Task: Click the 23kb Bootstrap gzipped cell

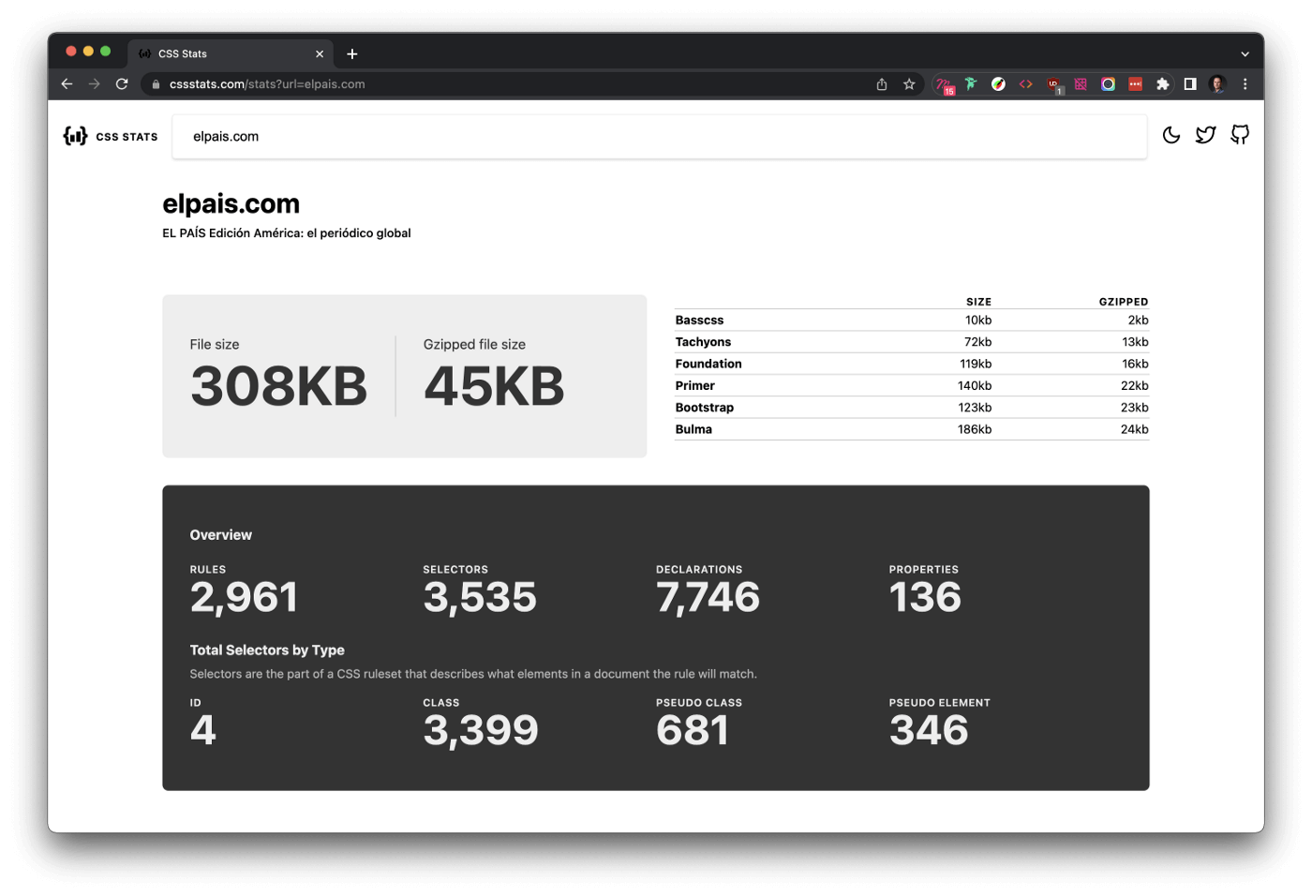Action: pyautogui.click(x=1134, y=408)
